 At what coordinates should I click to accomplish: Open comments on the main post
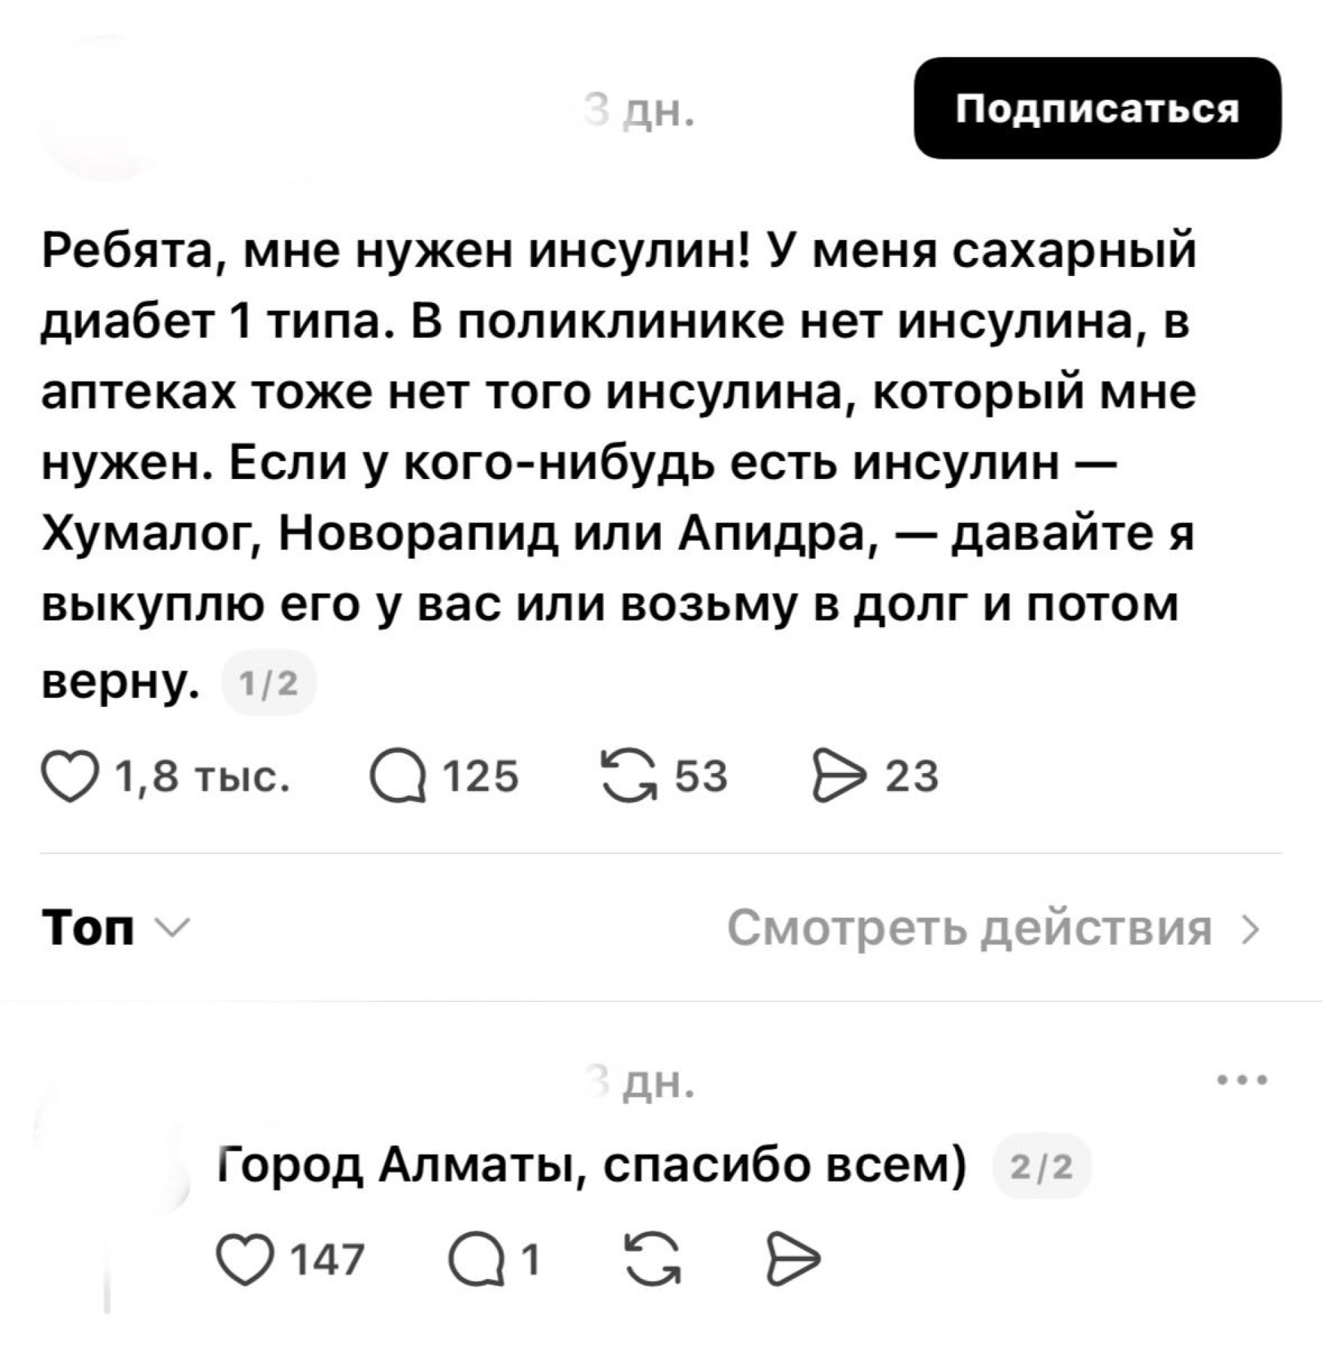[397, 776]
